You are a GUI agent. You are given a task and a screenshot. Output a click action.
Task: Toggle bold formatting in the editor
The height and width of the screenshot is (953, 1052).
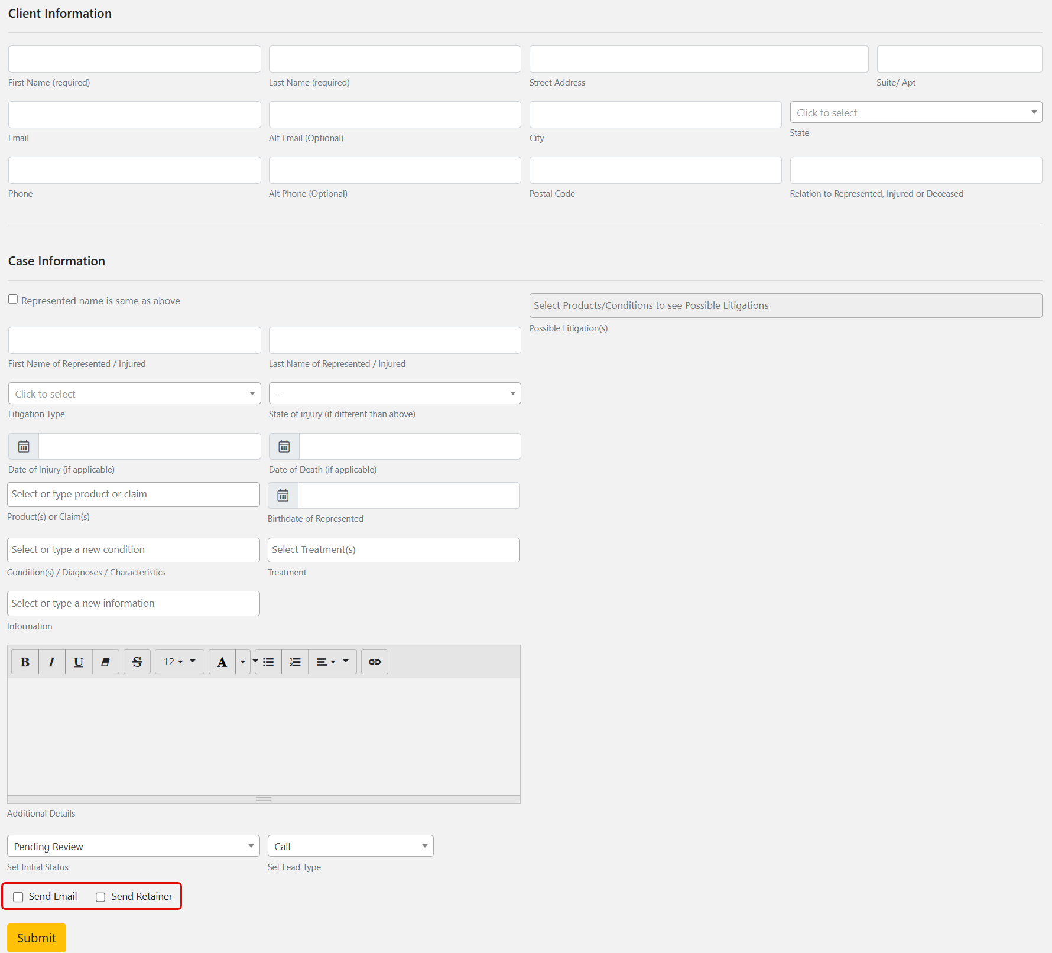pos(25,662)
